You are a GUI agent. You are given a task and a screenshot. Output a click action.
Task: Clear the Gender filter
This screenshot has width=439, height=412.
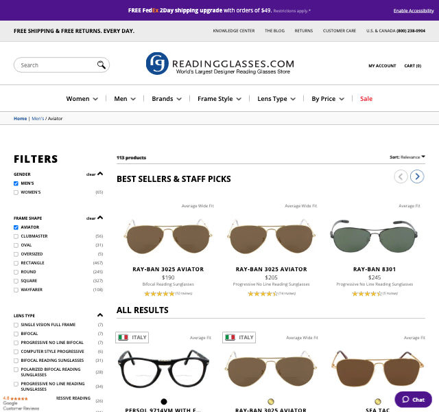[x=91, y=174]
